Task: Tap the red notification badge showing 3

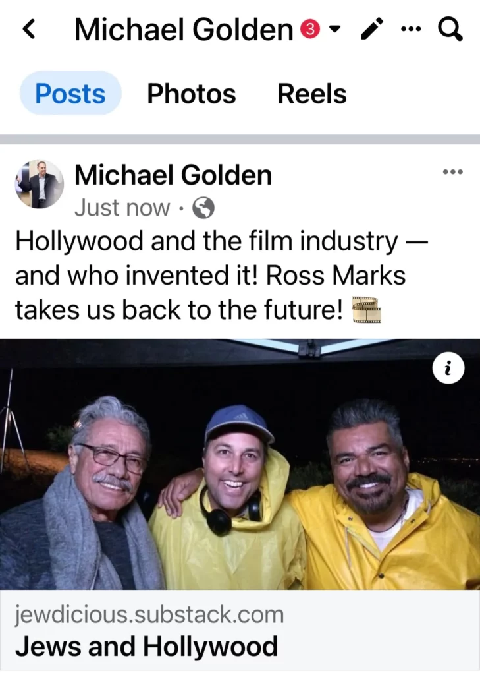Action: point(310,29)
